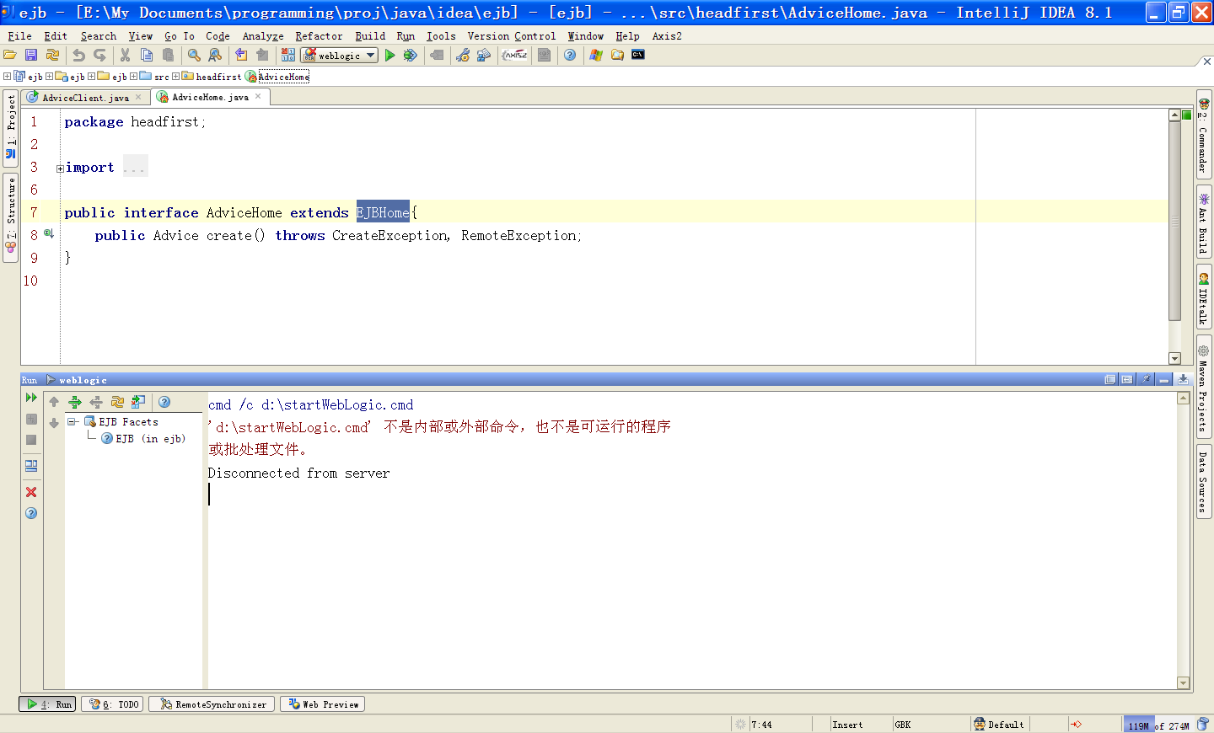
Task: Click the Default inspection profile hector icon
Action: click(980, 725)
